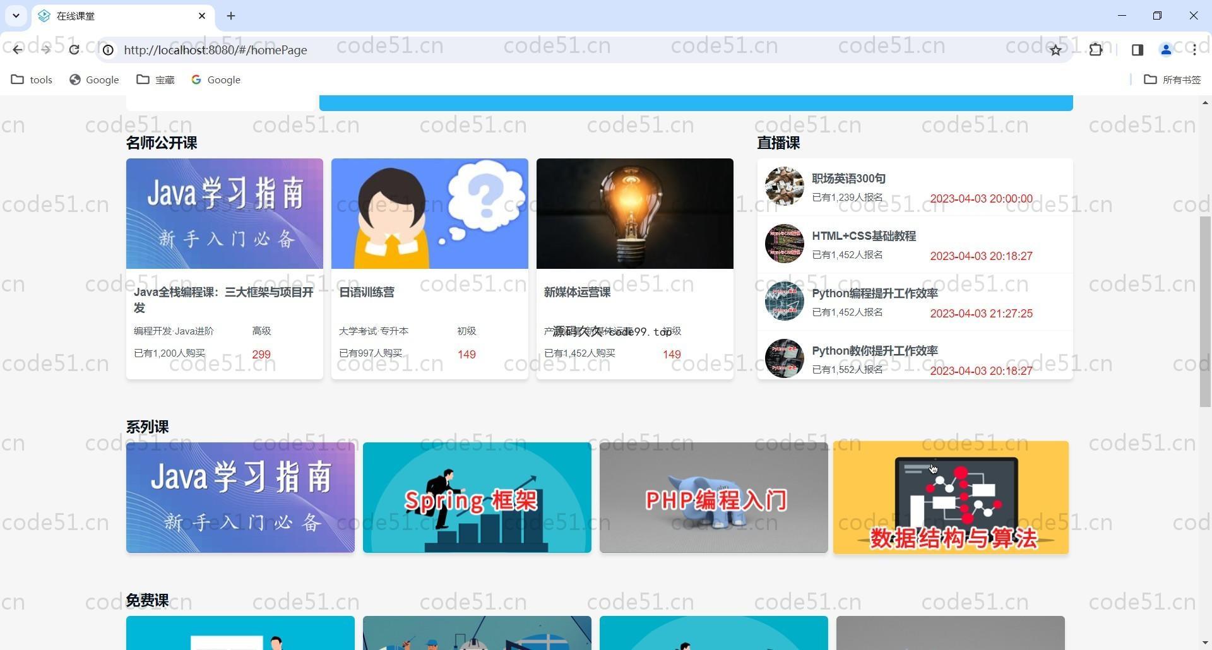Viewport: 1212px width, 650px height.
Task: Click the site information icon in address bar
Action: click(x=109, y=50)
